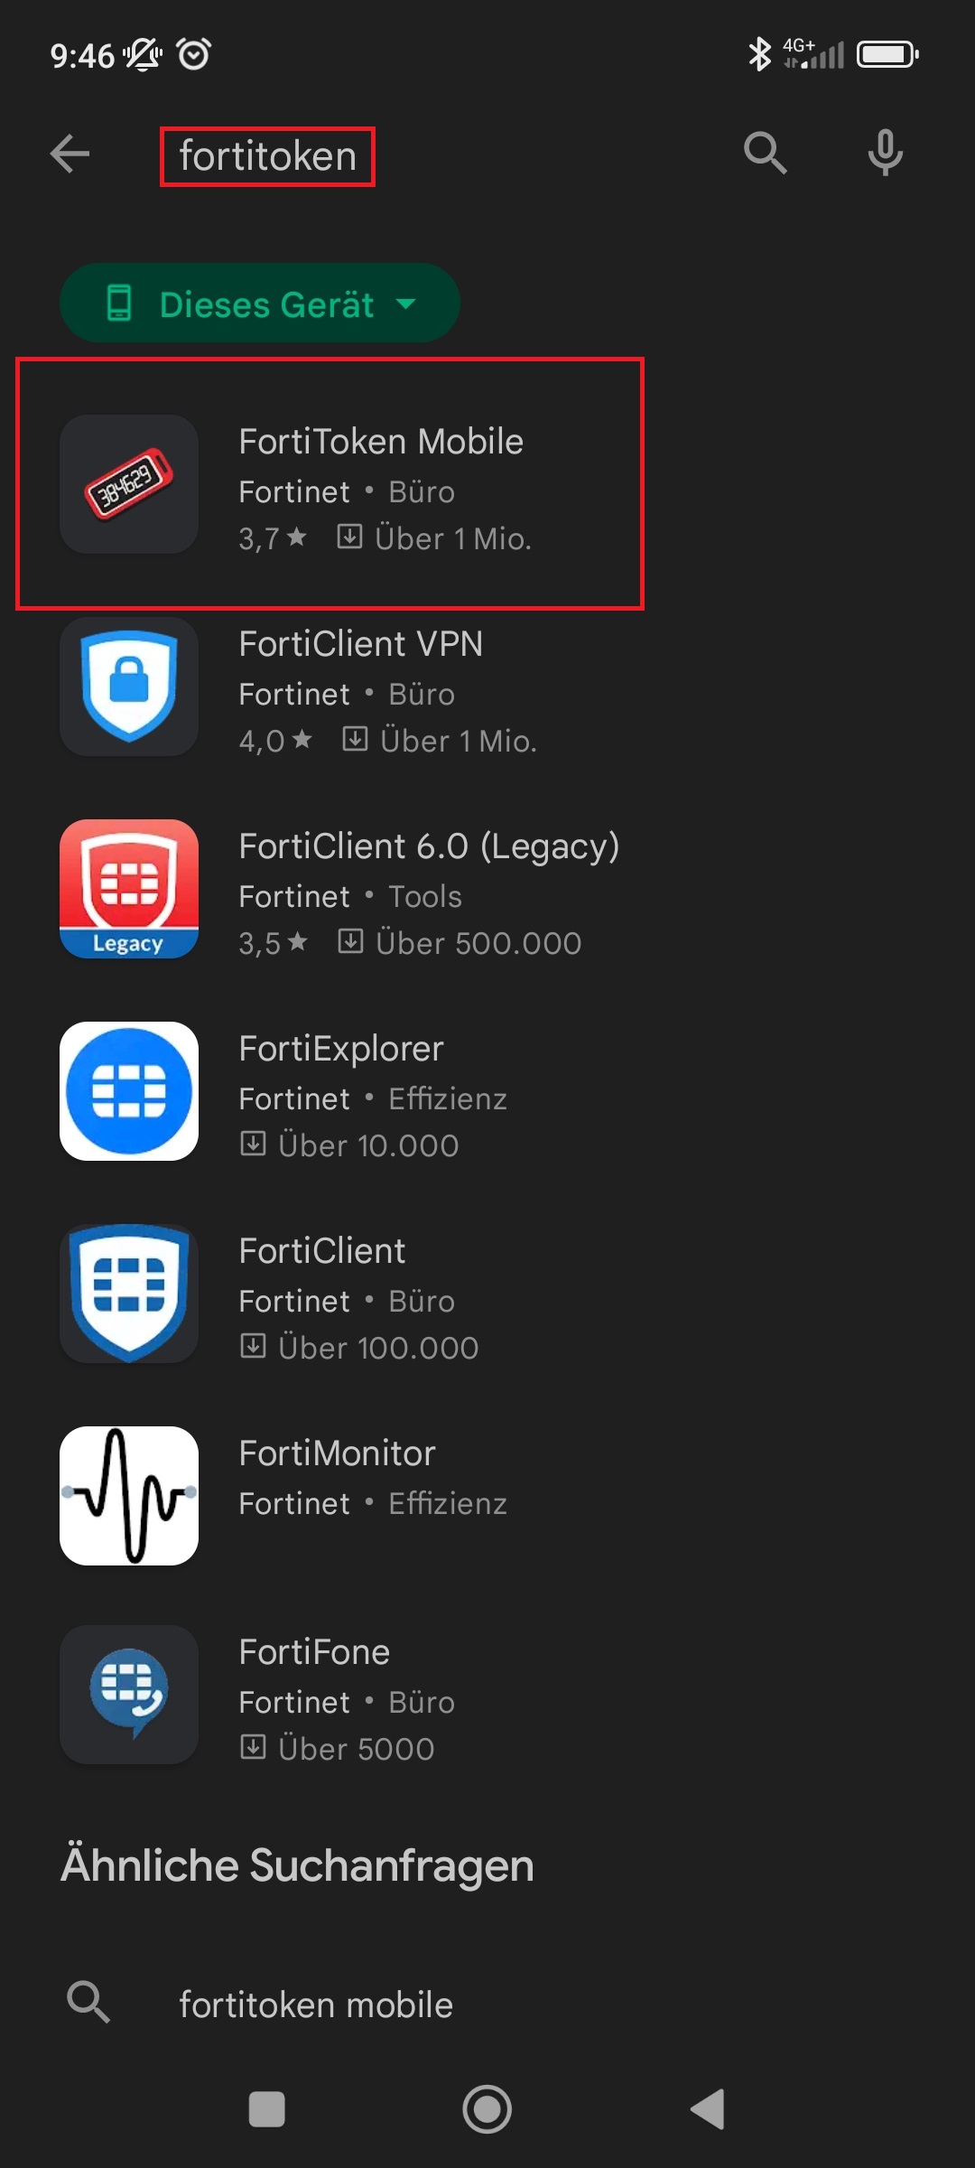Open FortiToken Mobile app icon
975x2168 pixels.
pyautogui.click(x=129, y=484)
